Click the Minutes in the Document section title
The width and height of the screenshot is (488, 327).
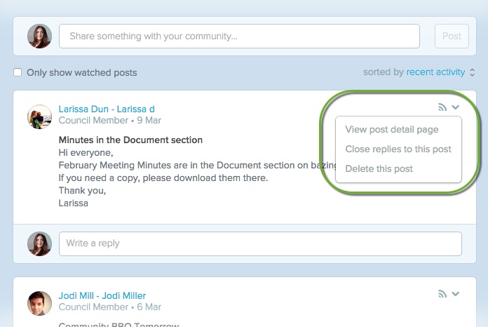[130, 140]
